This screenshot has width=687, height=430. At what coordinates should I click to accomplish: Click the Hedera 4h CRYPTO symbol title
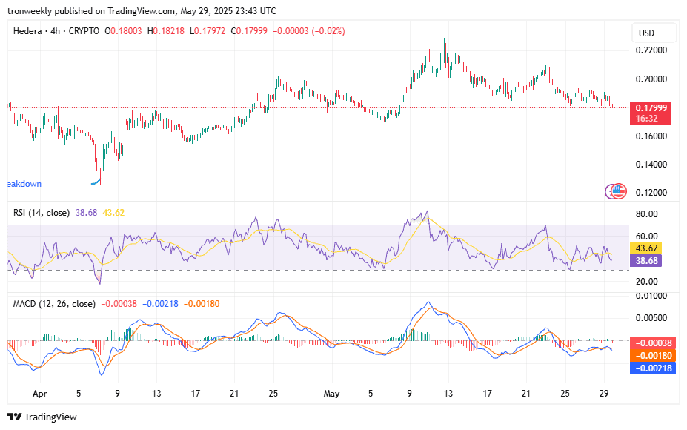(x=56, y=31)
